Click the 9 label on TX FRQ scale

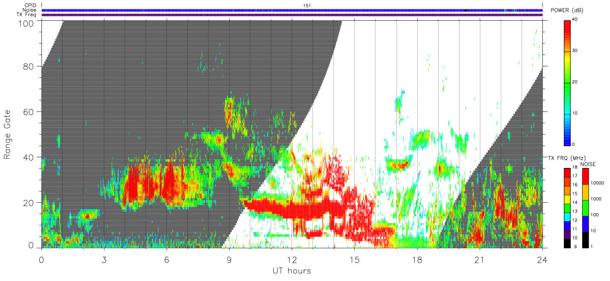click(574, 246)
